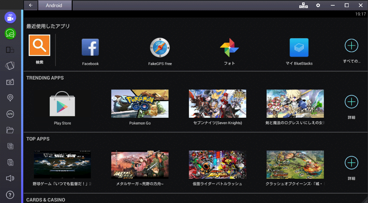Click the paste clipboard icon in sidebar
368x203 pixels.
[10, 162]
